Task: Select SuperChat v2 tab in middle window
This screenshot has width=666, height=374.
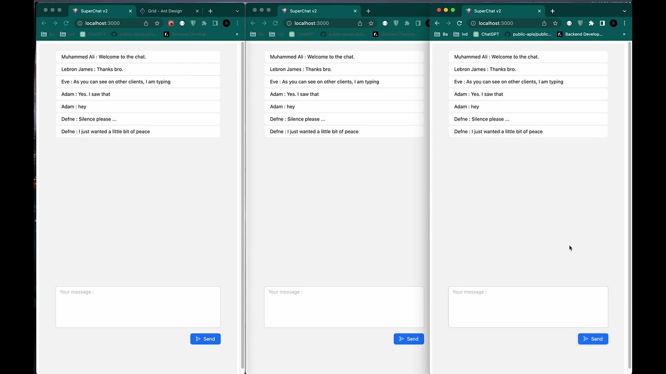Action: click(318, 11)
